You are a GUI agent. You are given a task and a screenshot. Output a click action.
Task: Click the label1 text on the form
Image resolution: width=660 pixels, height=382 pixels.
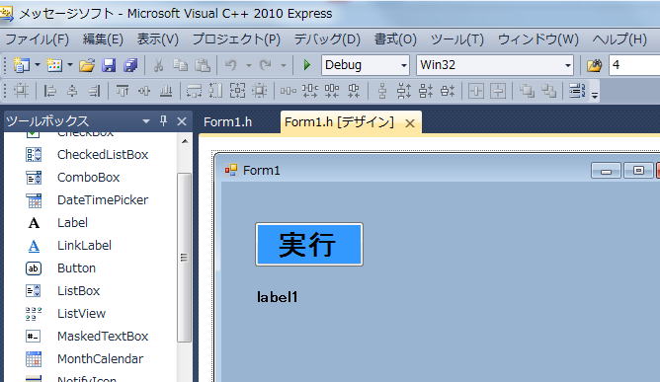[x=277, y=297]
